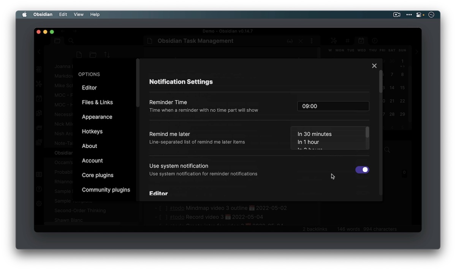Select the calendar tab in right sidebar

click(x=361, y=41)
